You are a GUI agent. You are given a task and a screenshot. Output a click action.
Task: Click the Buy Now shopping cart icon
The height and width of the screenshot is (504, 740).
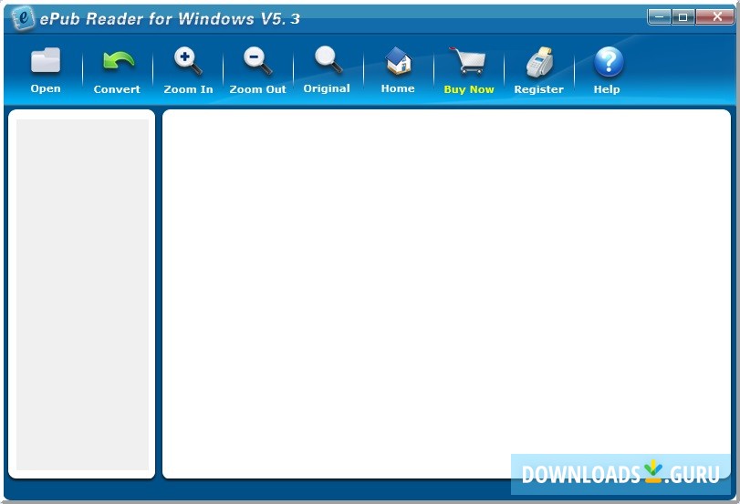[467, 60]
